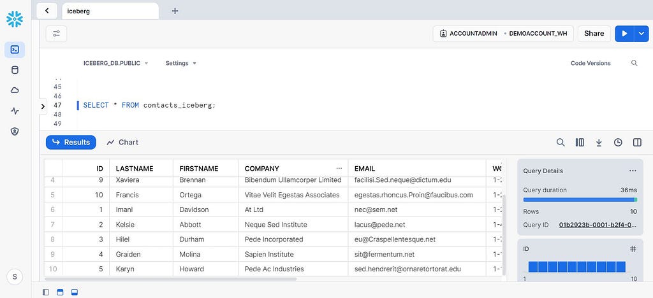This screenshot has width=653, height=298.
Task: Open ICEBERG_DB.PUBLIC context dropdown
Action: coord(116,63)
